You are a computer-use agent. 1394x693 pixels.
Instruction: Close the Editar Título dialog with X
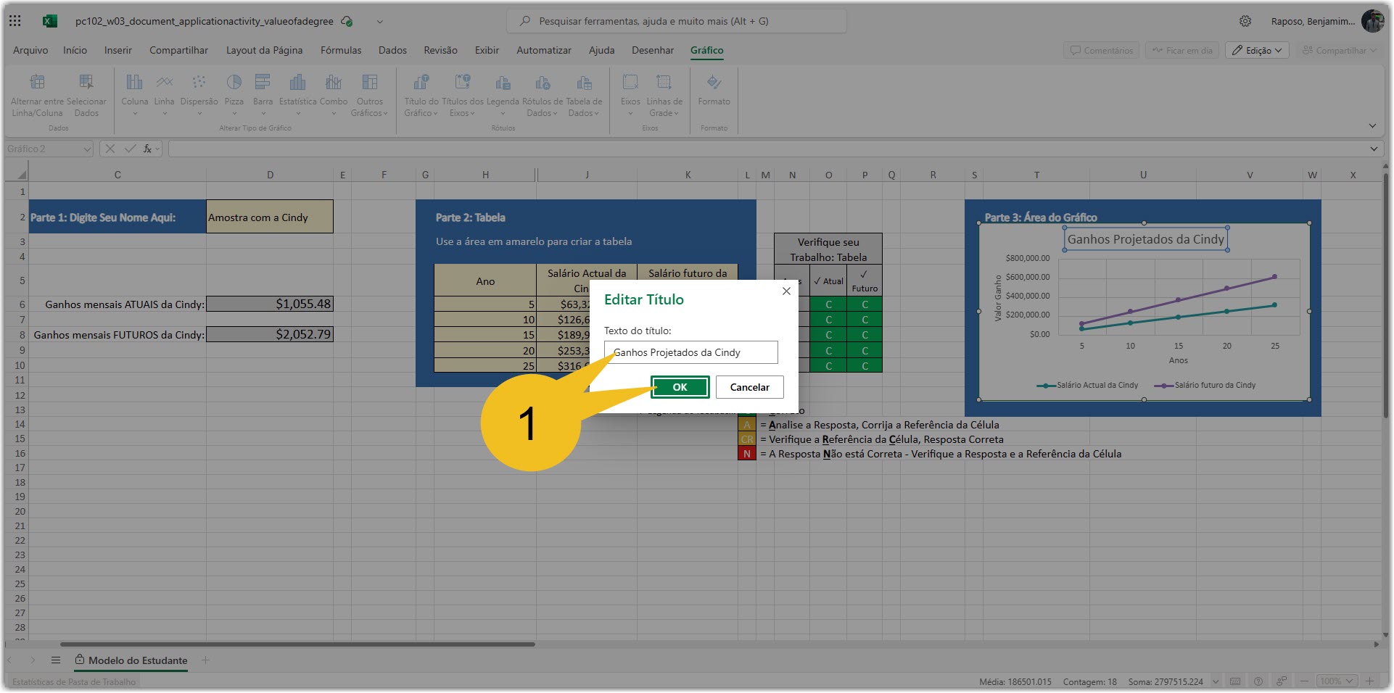coord(786,291)
